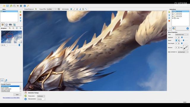
Task: Switch to the clock tab in the left panel
Action: tap(7, 25)
